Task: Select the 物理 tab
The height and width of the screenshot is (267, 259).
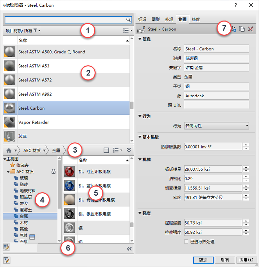Action: click(x=182, y=19)
